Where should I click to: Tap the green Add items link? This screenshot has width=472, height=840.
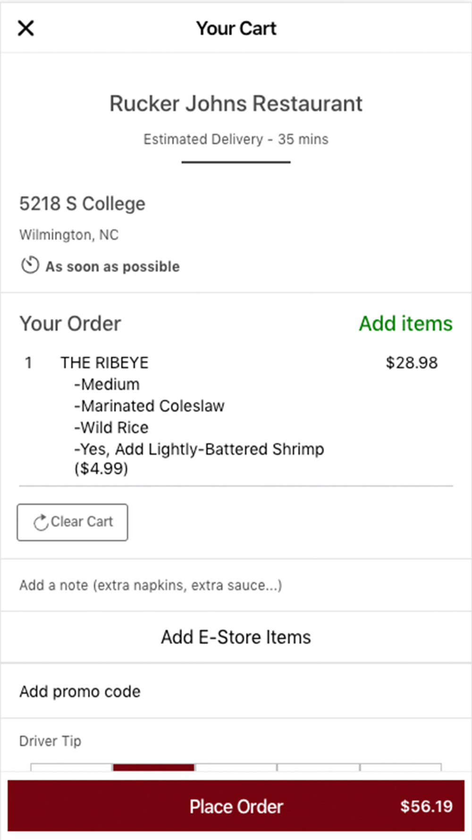click(x=405, y=324)
